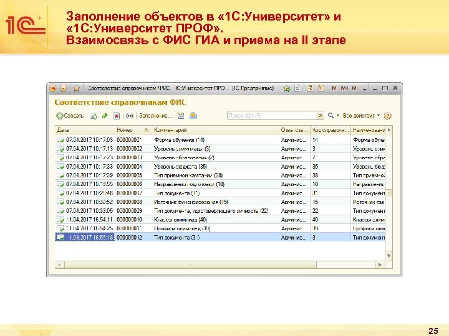The height and width of the screenshot is (336, 449).
Task: Select row Уровень бюджета (35)
Action: pyautogui.click(x=220, y=166)
